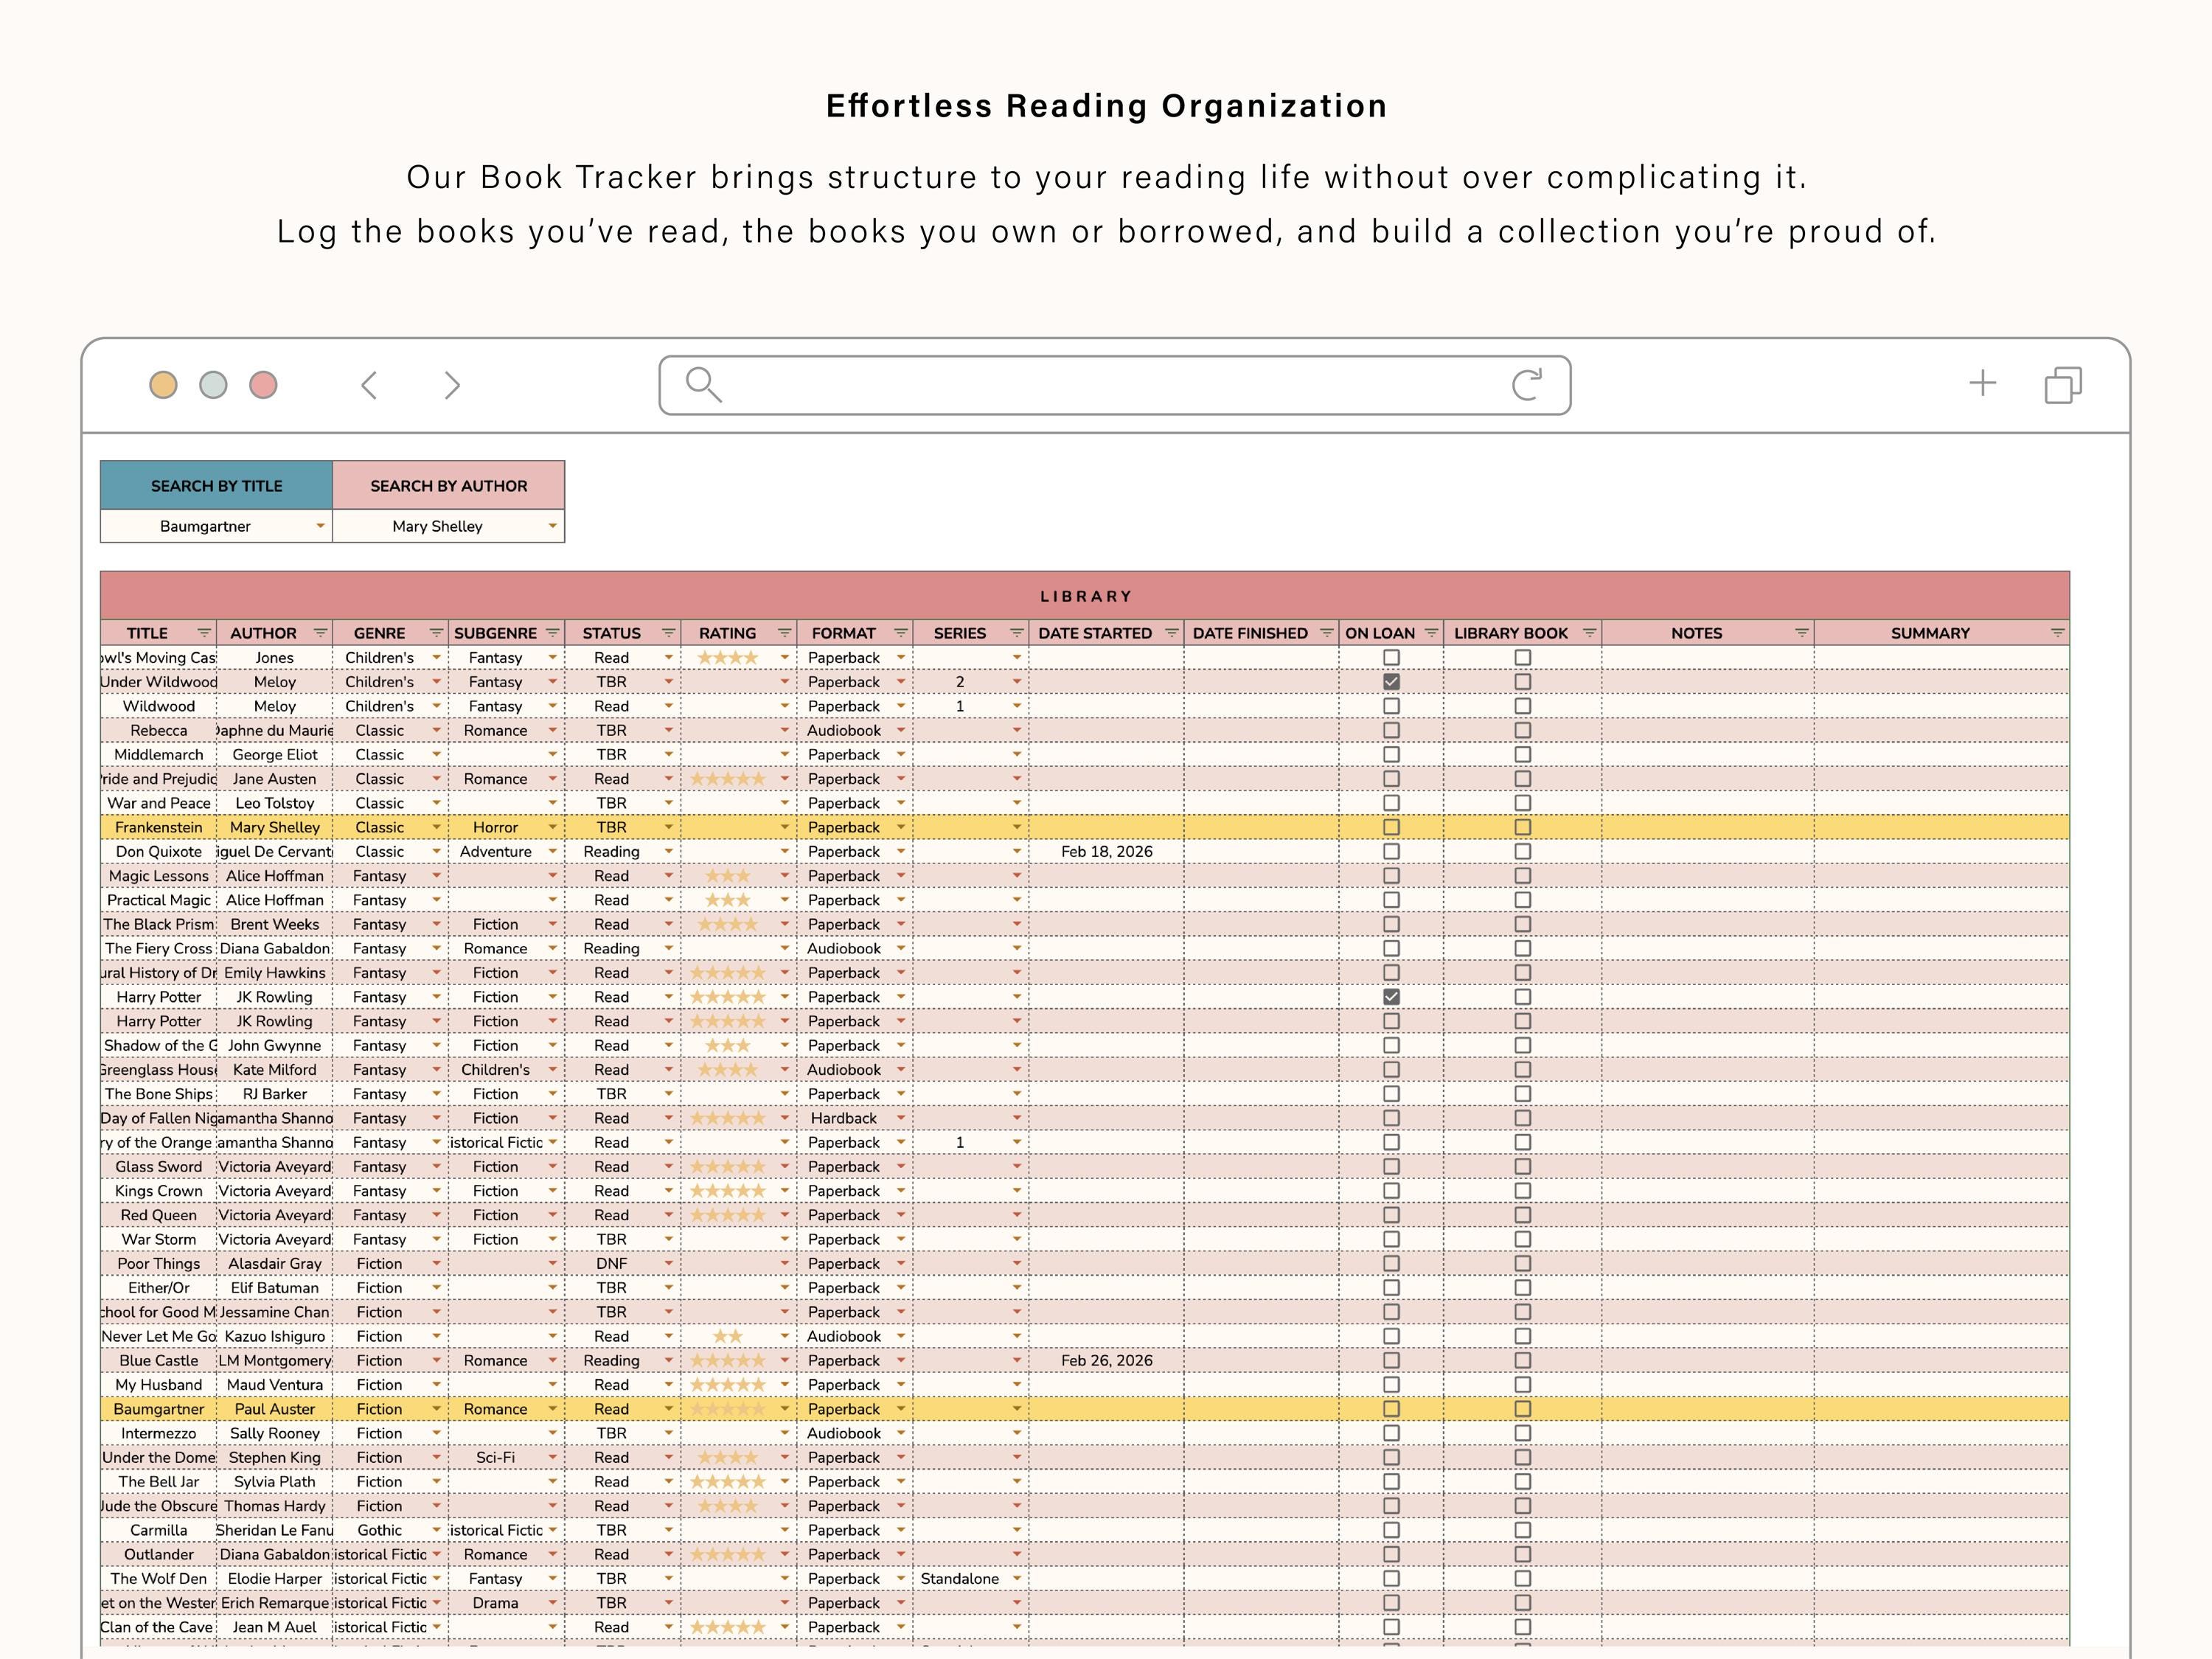The height and width of the screenshot is (1659, 2212).
Task: Click the star rating for Magic Lessons
Action: (727, 876)
